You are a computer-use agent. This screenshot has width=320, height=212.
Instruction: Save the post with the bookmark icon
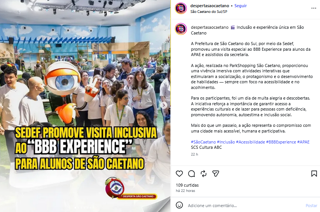pos(314,174)
